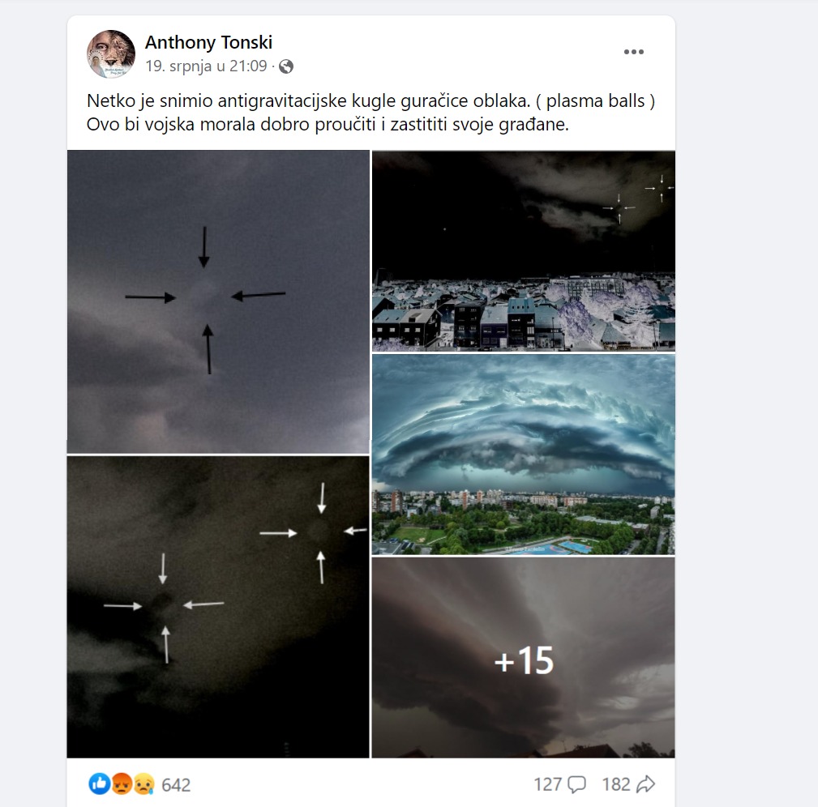Click the share arrow icon
The image size is (818, 807).
coord(645,784)
